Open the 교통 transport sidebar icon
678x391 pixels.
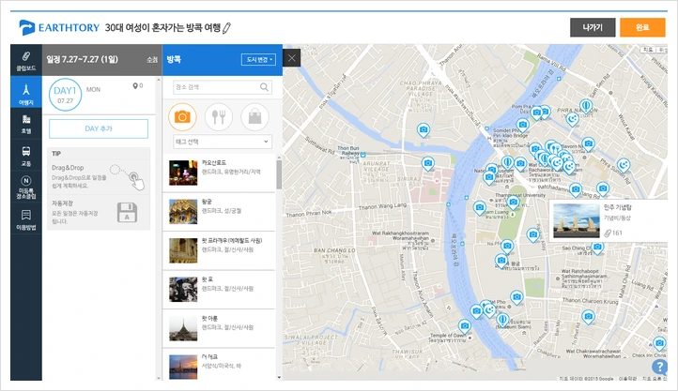[x=26, y=156]
